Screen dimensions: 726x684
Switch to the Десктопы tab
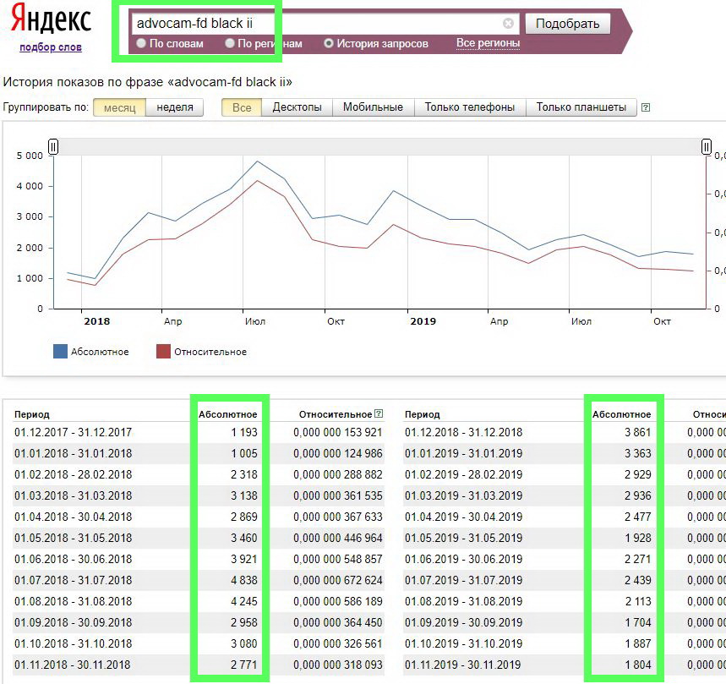[x=297, y=107]
